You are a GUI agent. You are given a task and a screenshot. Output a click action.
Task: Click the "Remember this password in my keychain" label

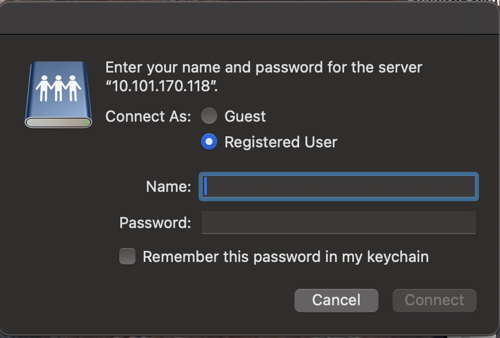click(x=286, y=256)
